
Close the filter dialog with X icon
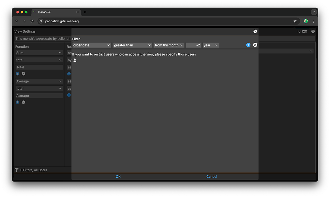tap(255, 31)
